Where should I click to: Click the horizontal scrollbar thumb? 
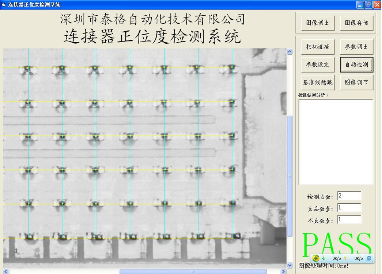(x=193, y=271)
